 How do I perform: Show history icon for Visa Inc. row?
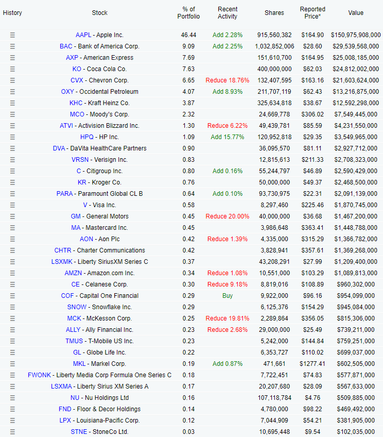click(x=12, y=205)
